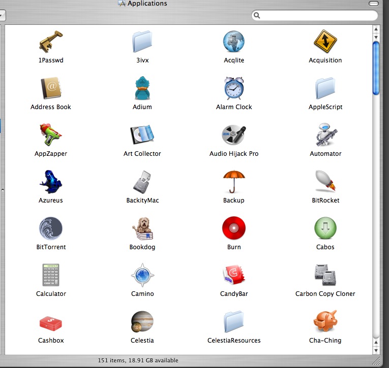The image size is (389, 368).
Task: Select the 1Passwd key icon
Action: click(51, 42)
